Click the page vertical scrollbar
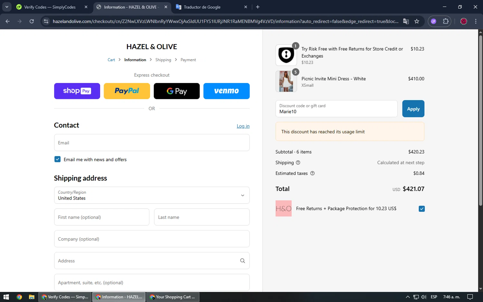483x302 pixels. coord(480,121)
